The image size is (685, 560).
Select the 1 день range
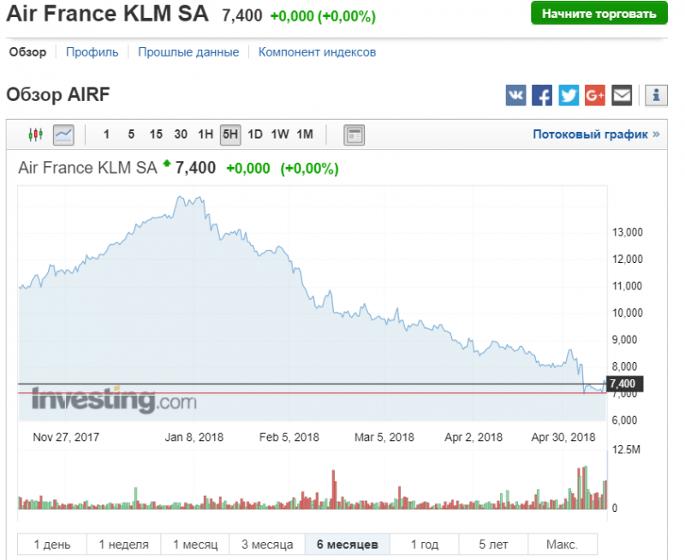(x=52, y=545)
